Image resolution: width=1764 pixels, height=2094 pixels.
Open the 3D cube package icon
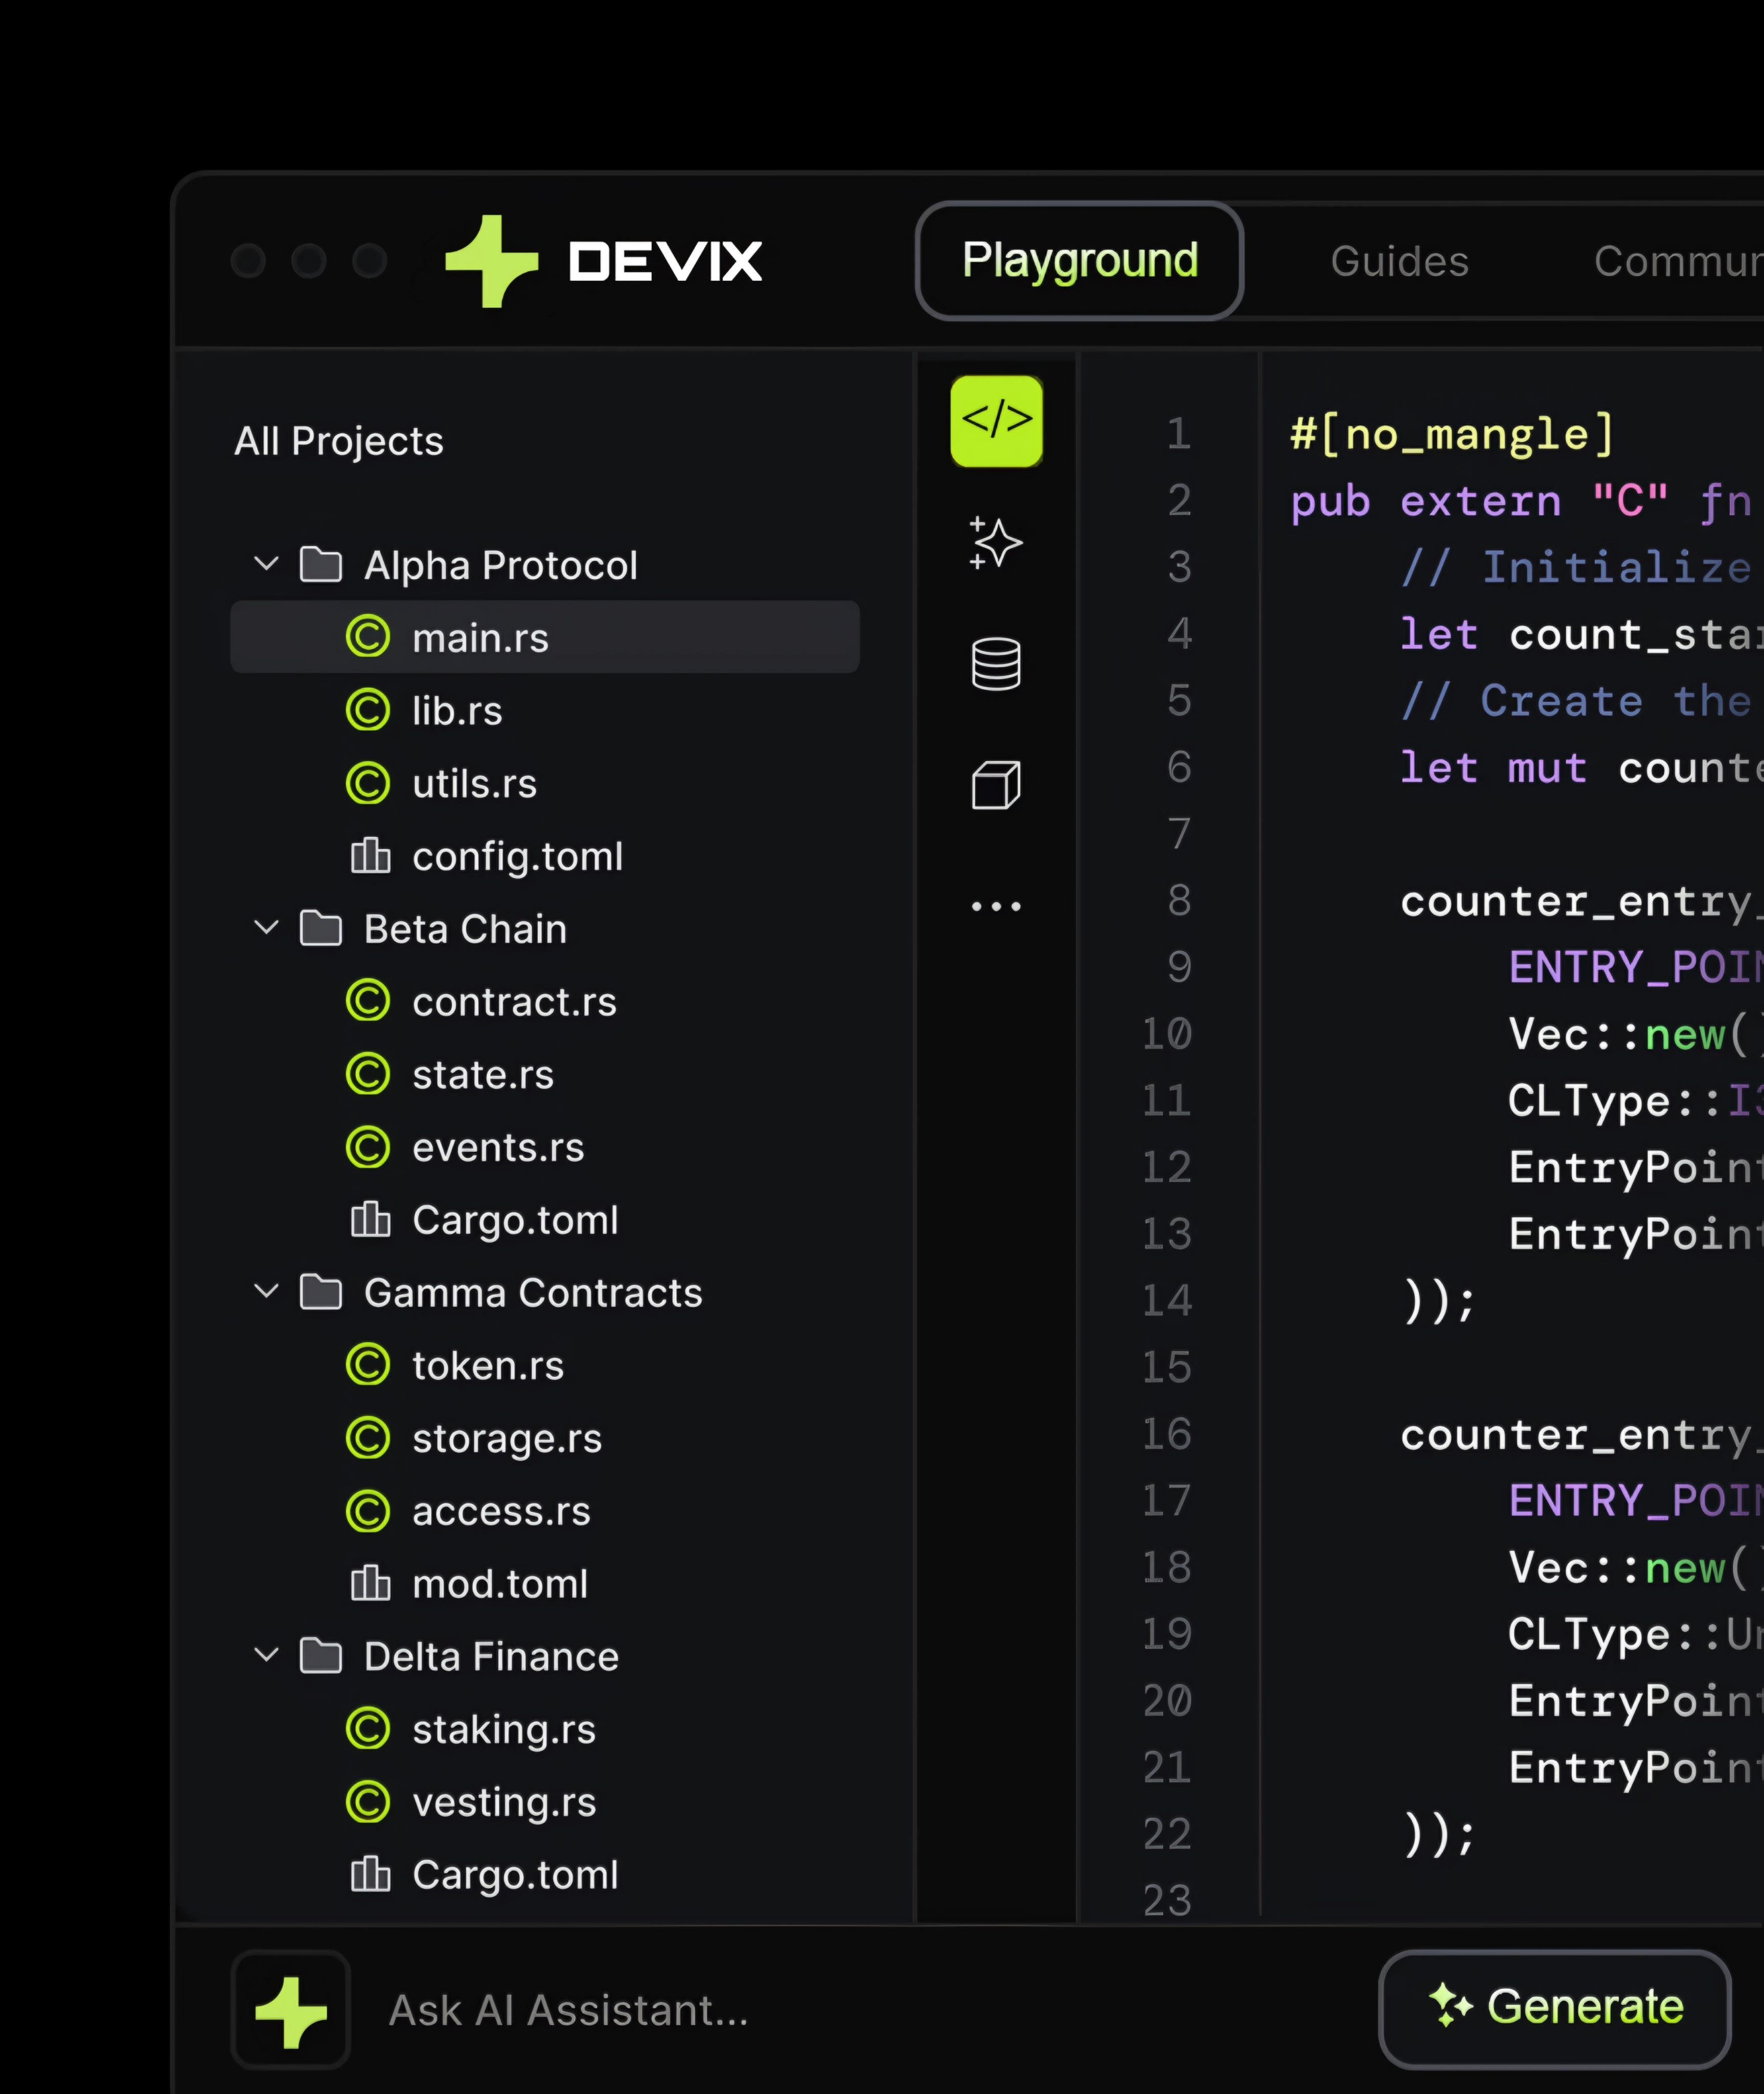tap(996, 785)
